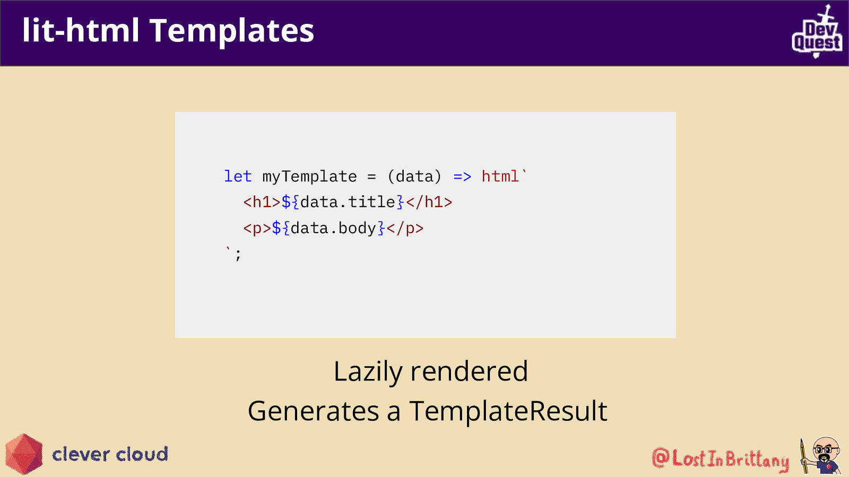The width and height of the screenshot is (849, 477).
Task: Click the closing backtick and semicolon
Action: click(233, 253)
